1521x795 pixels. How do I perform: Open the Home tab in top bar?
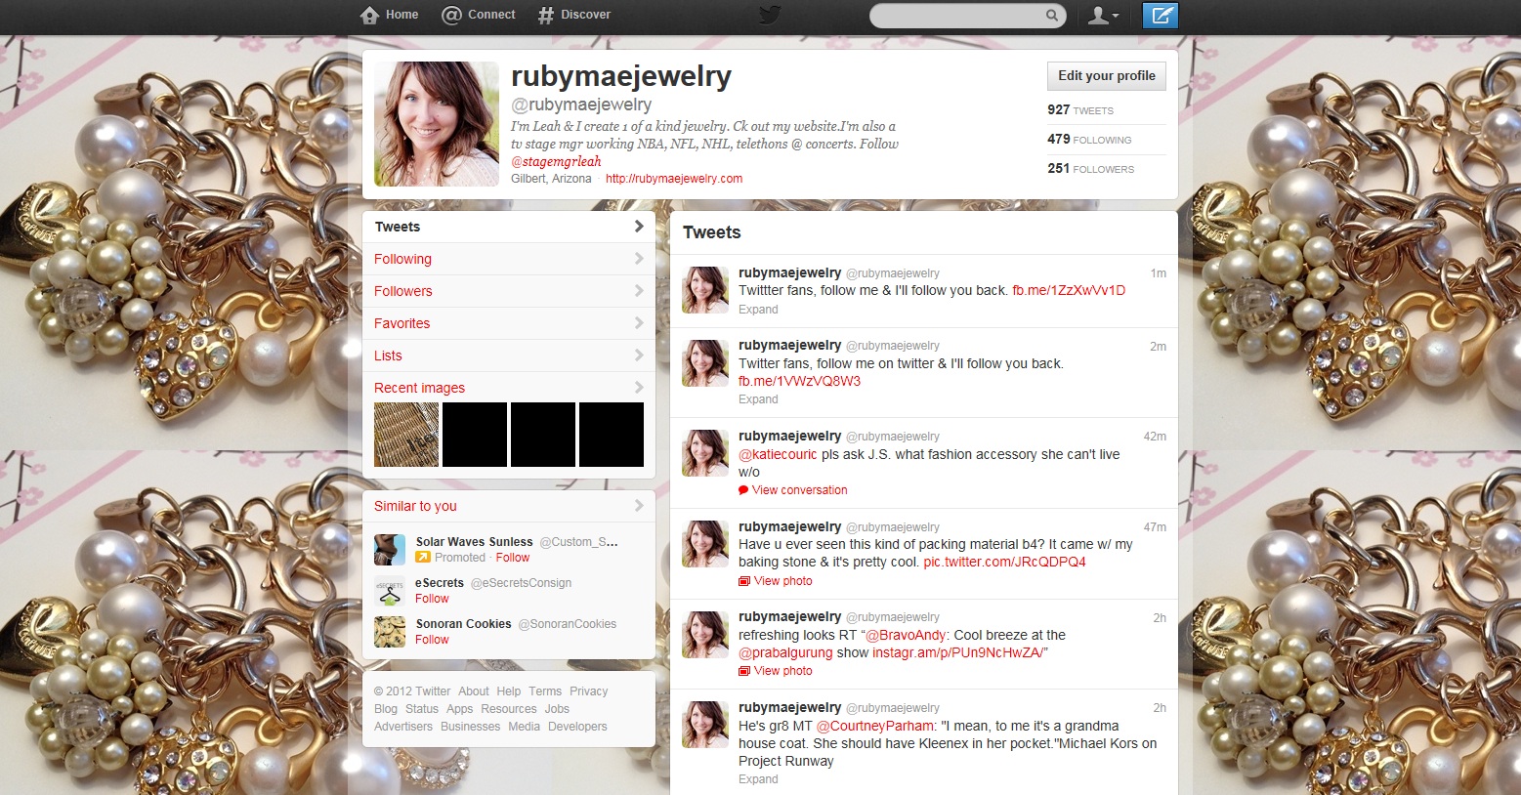tap(390, 15)
